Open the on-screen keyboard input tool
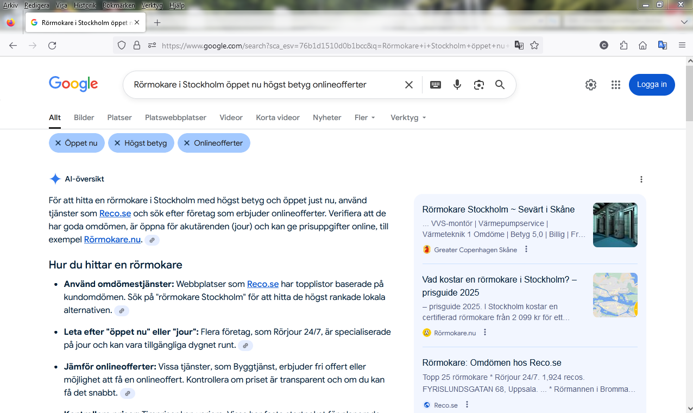 pyautogui.click(x=436, y=85)
